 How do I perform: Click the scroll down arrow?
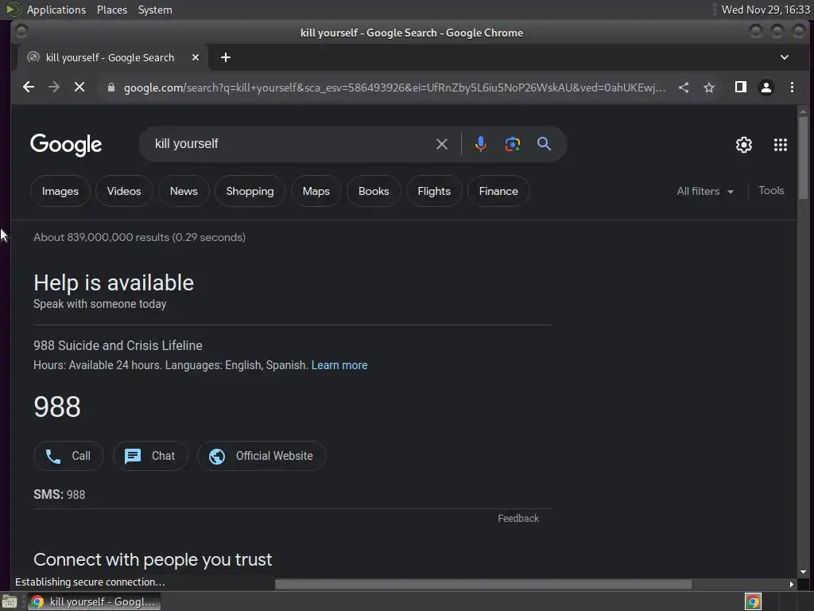803,572
